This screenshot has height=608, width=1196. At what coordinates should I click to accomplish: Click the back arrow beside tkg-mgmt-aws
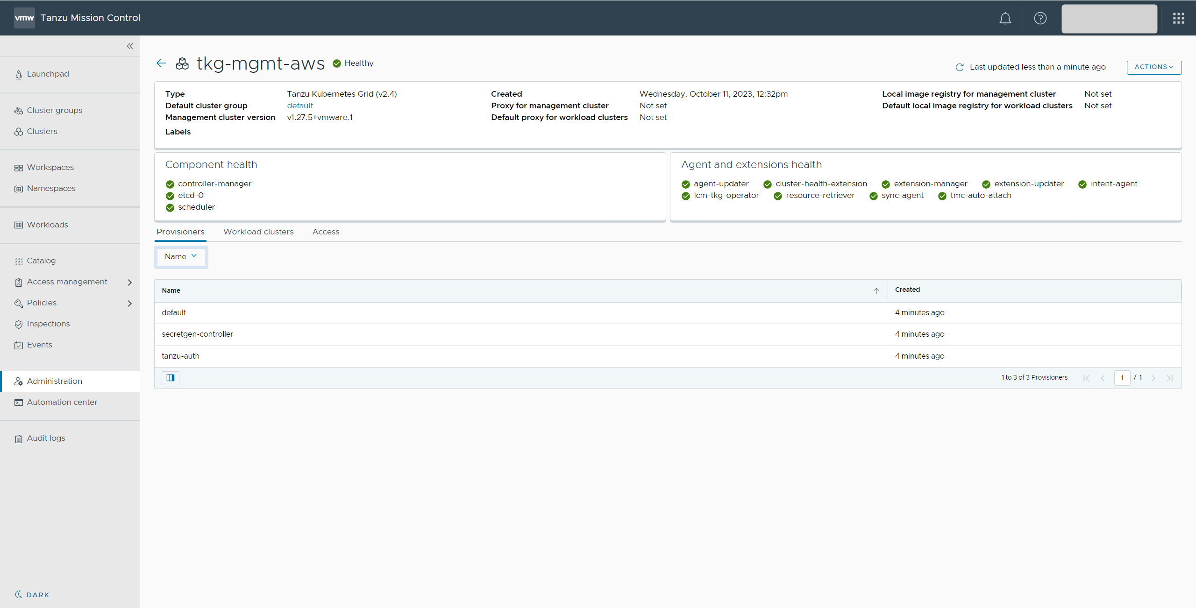(161, 63)
